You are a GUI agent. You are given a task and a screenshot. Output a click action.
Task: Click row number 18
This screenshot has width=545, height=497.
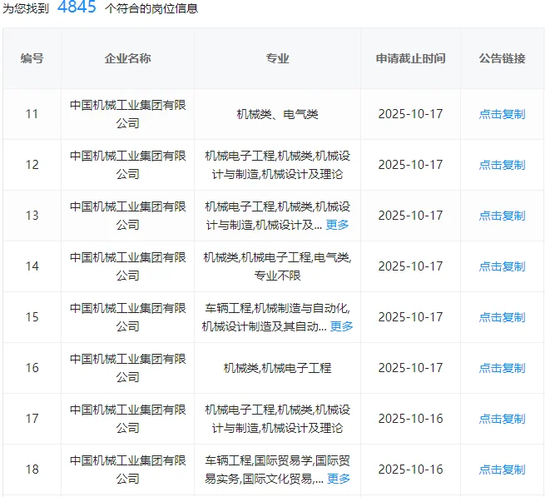(32, 470)
